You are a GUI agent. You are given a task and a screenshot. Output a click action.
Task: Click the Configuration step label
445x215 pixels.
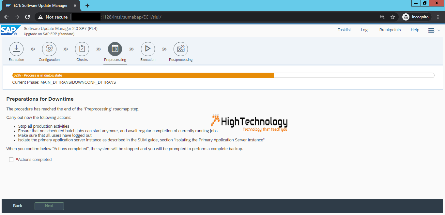tap(49, 60)
